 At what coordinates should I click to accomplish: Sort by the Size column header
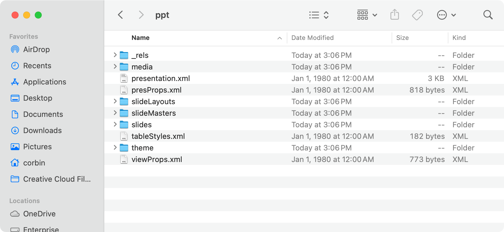click(402, 38)
